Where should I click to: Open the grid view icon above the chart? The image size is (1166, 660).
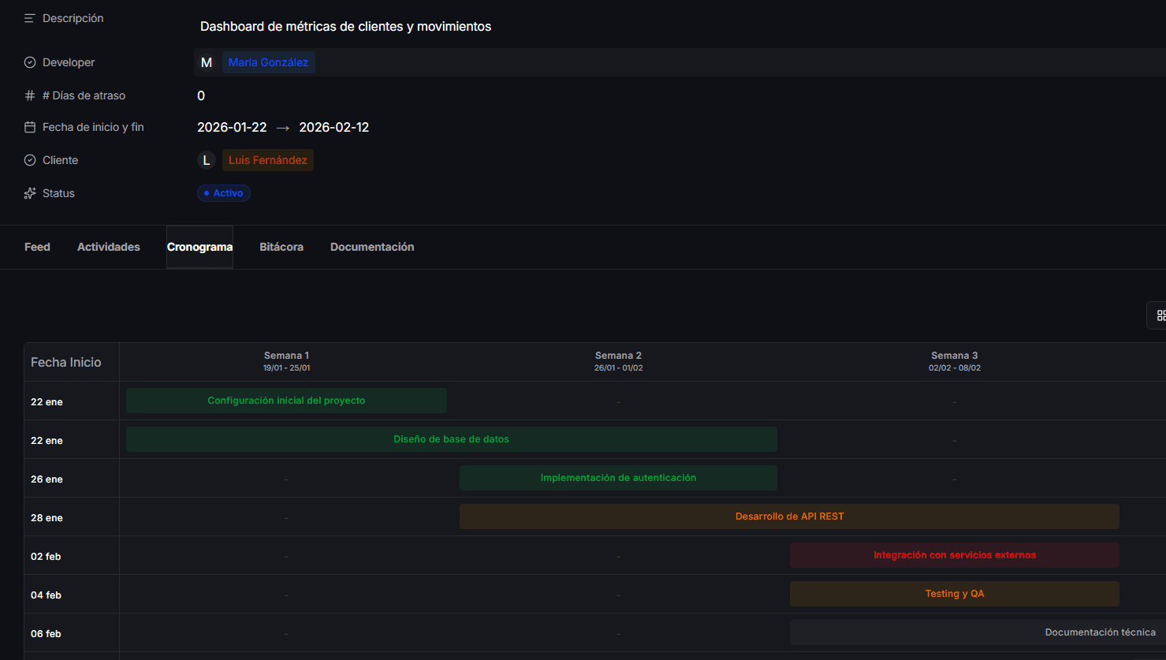point(1159,315)
